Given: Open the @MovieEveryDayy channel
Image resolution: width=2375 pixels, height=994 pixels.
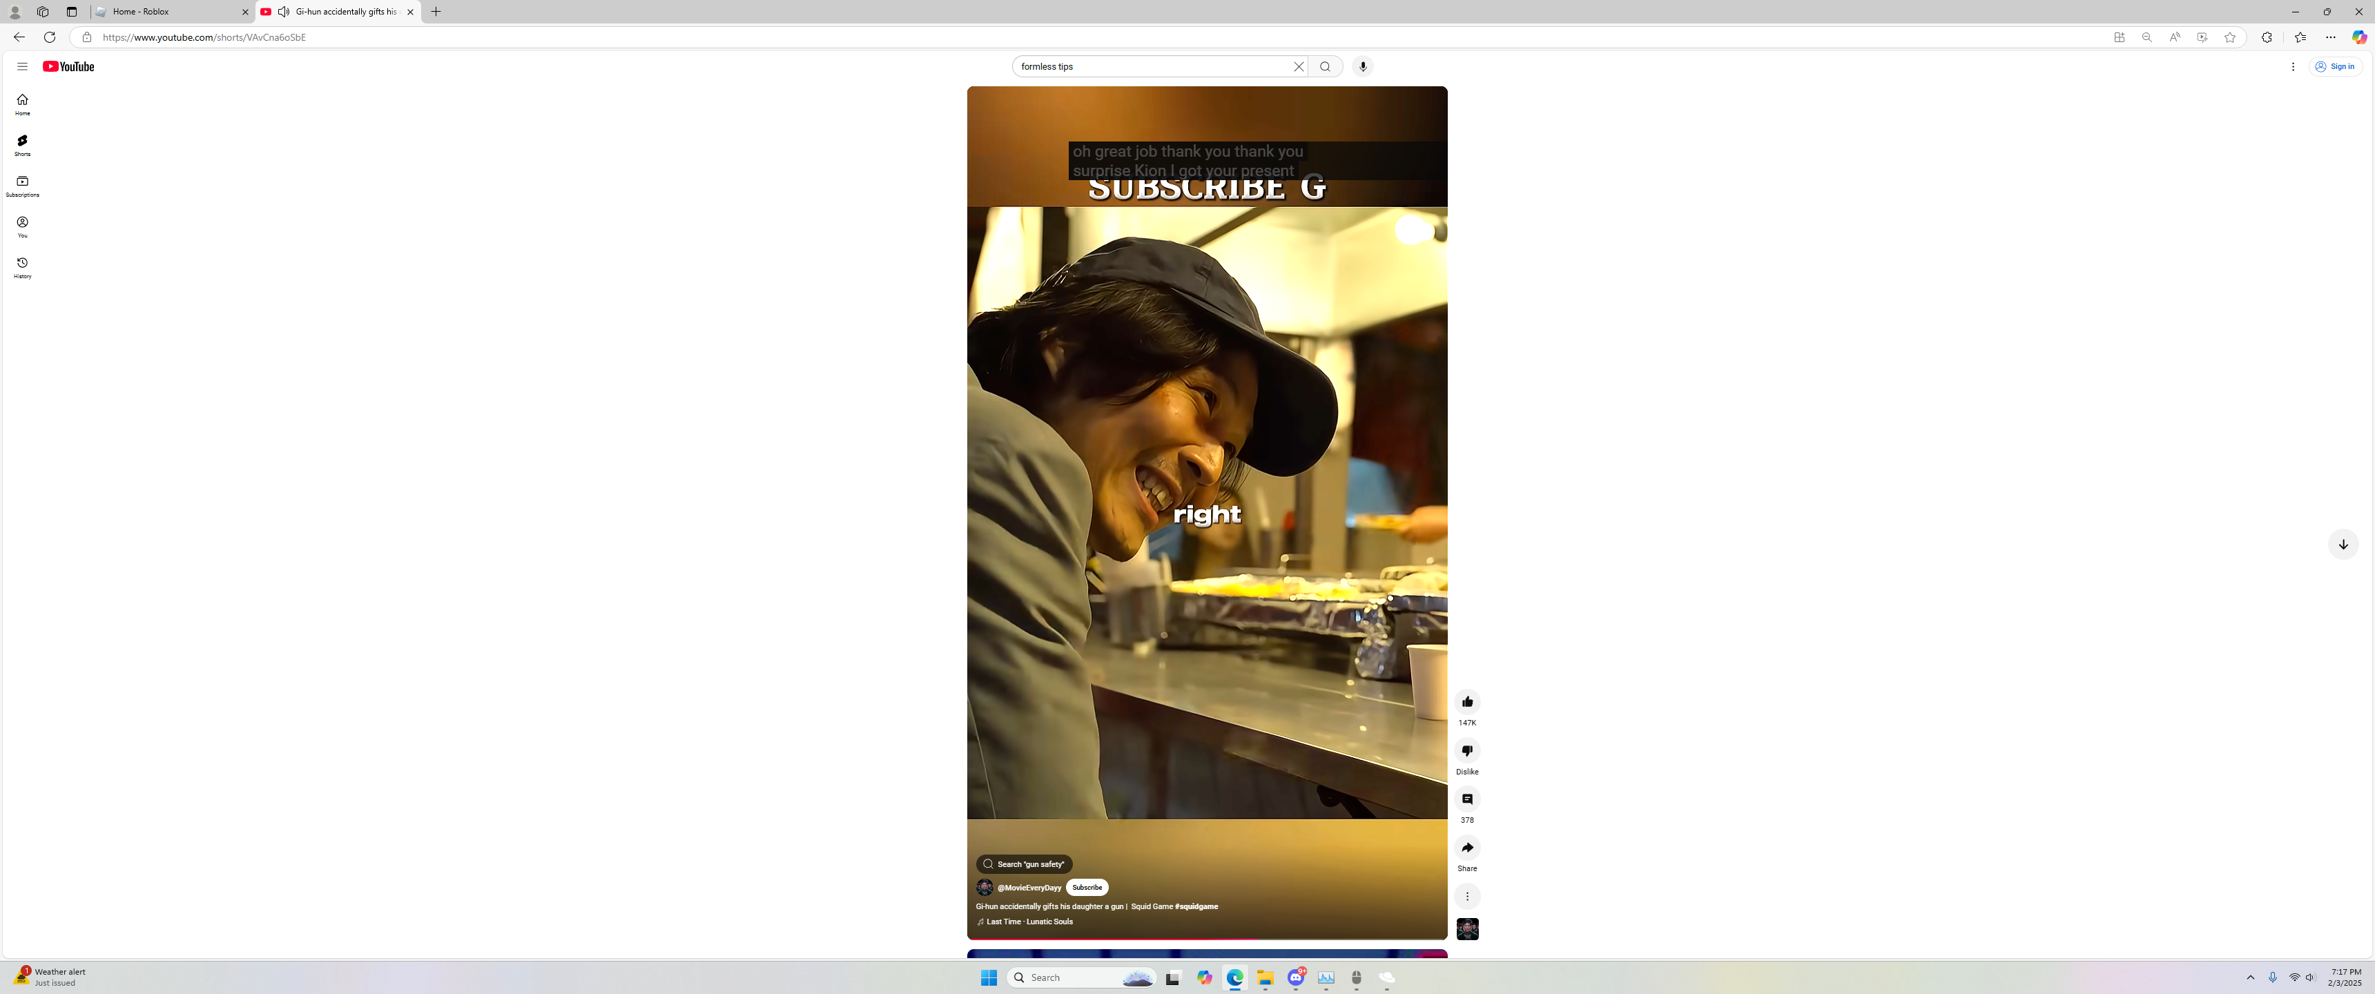Looking at the screenshot, I should point(1029,888).
